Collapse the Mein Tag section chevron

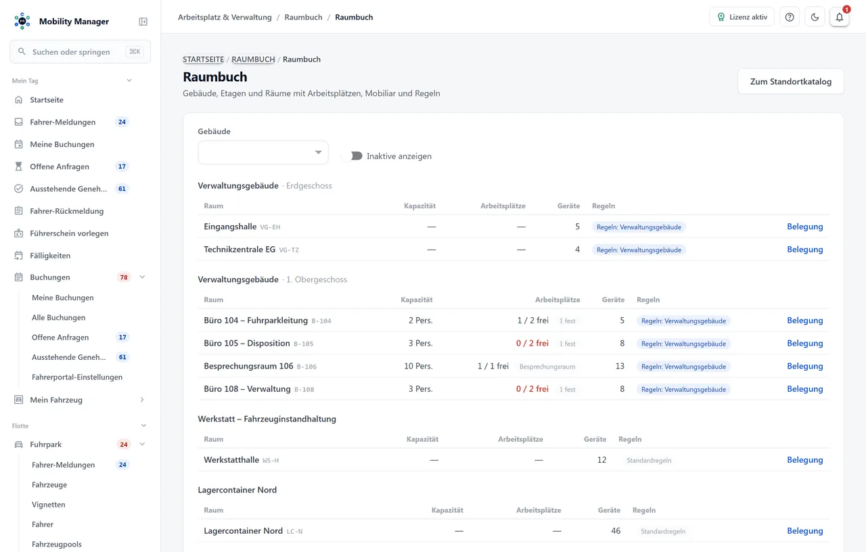pyautogui.click(x=129, y=80)
